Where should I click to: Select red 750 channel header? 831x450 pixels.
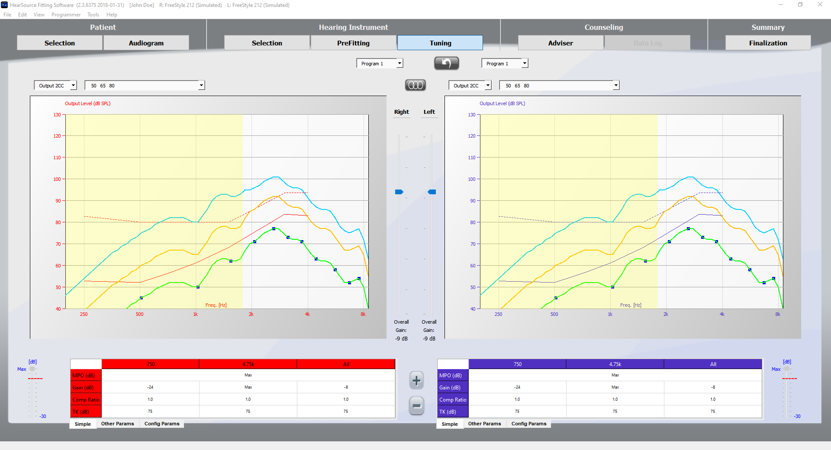coord(151,364)
